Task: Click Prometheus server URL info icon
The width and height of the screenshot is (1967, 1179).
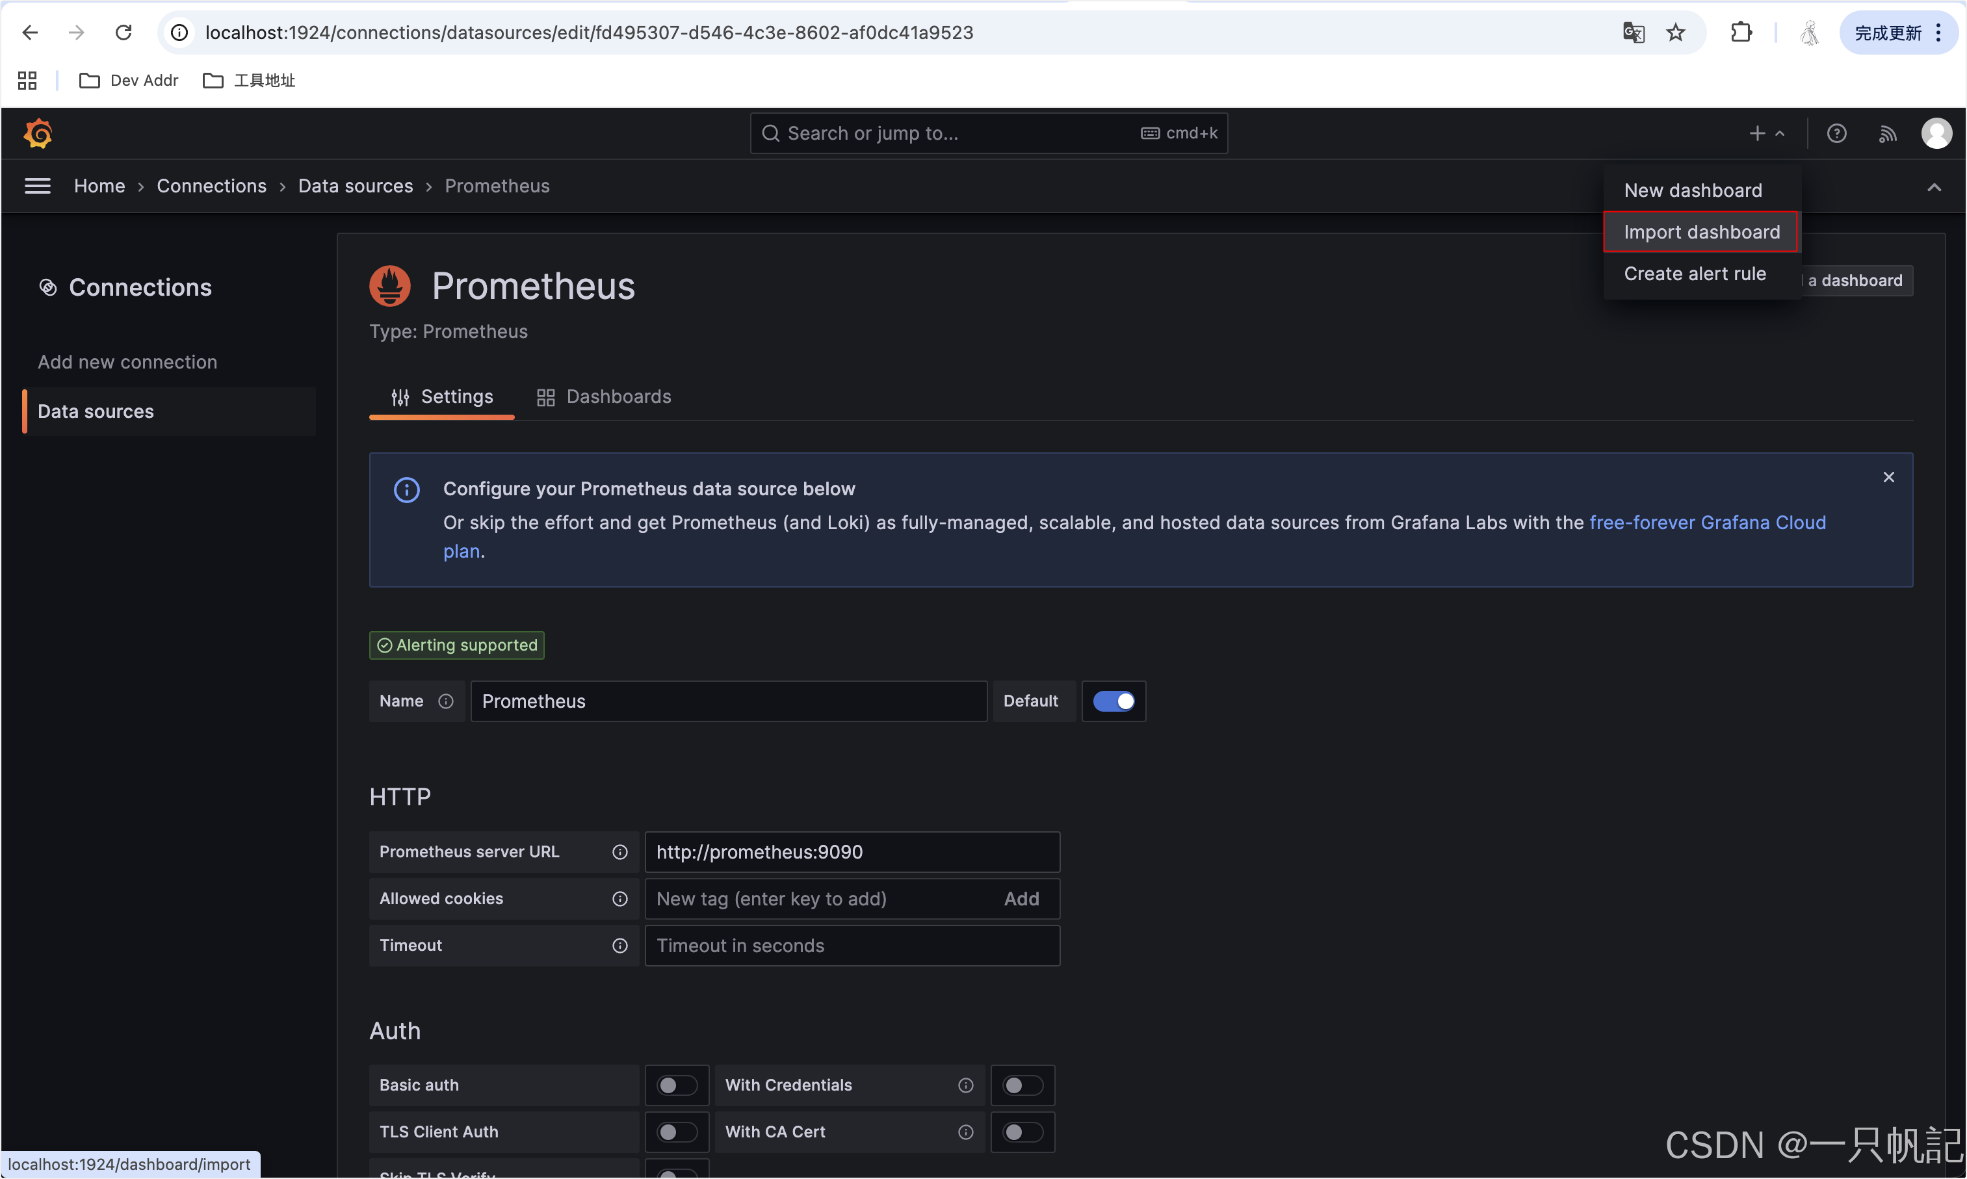Action: (619, 851)
